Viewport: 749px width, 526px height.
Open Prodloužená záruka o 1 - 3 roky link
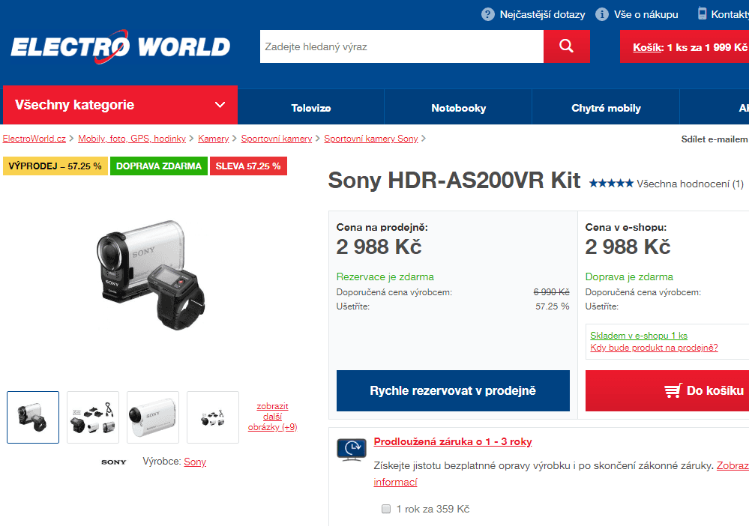click(453, 441)
